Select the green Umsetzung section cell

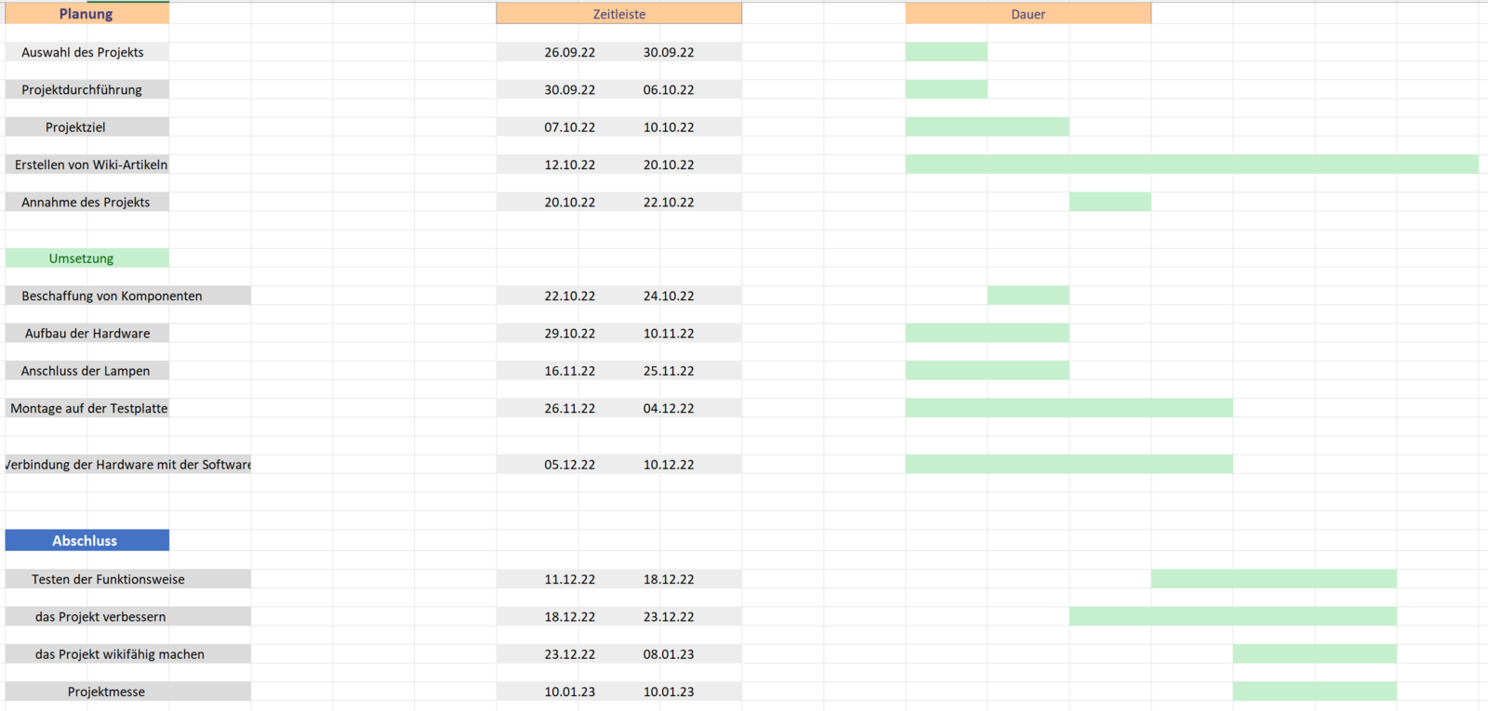pos(82,258)
